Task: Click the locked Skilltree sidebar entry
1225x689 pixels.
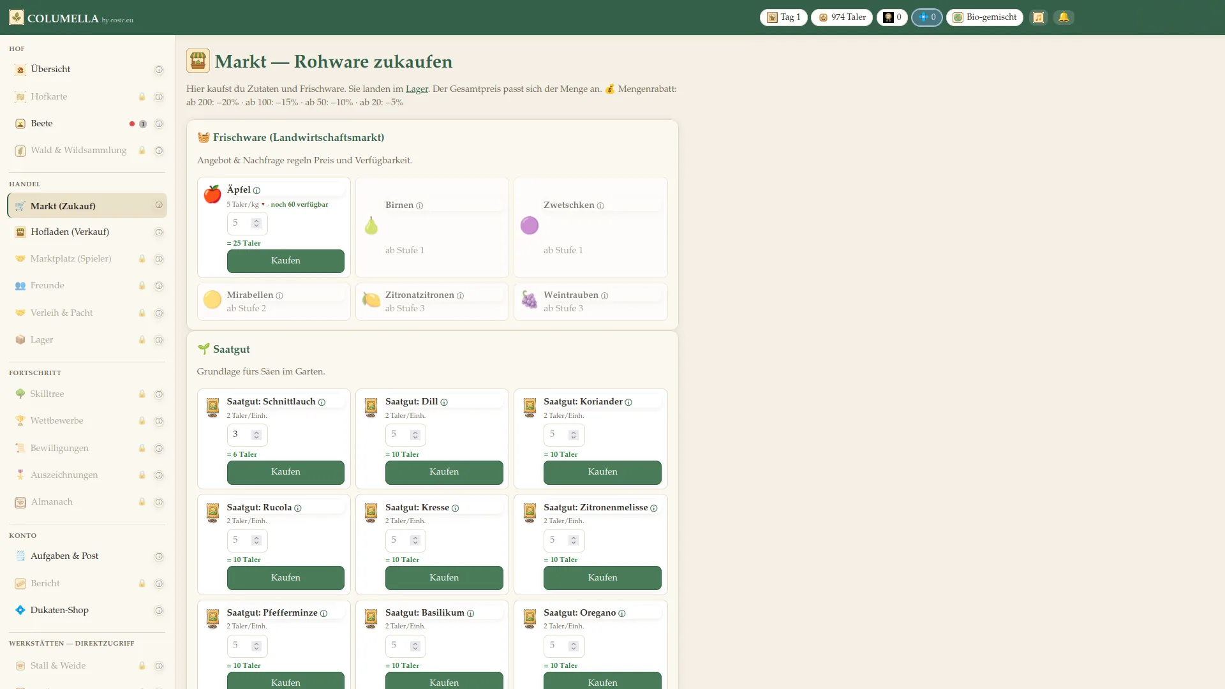Action: coord(87,394)
